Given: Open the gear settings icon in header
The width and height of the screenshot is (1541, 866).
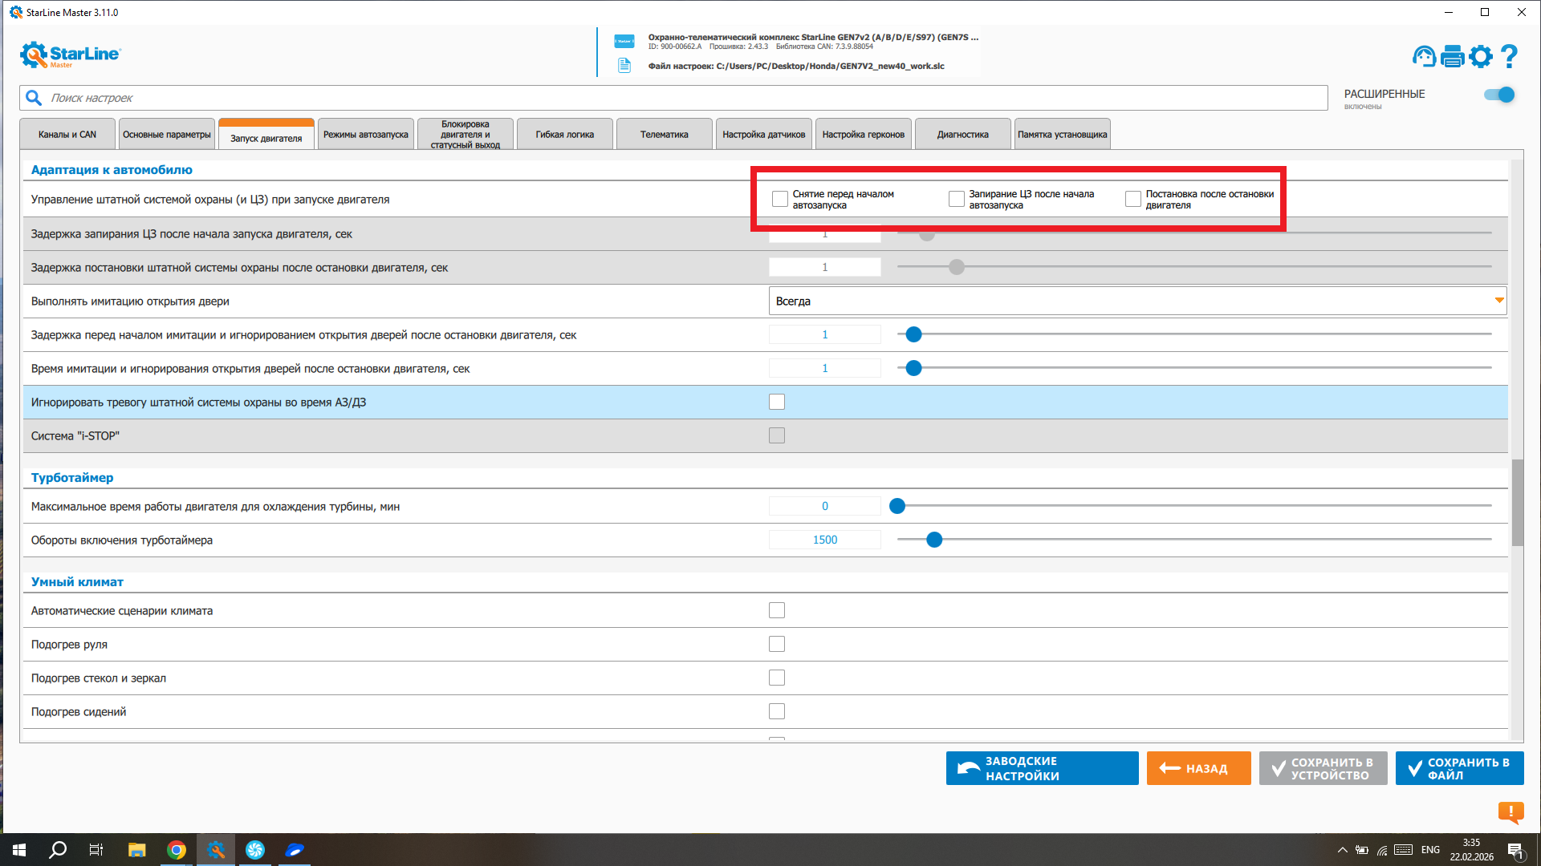Looking at the screenshot, I should pyautogui.click(x=1481, y=56).
